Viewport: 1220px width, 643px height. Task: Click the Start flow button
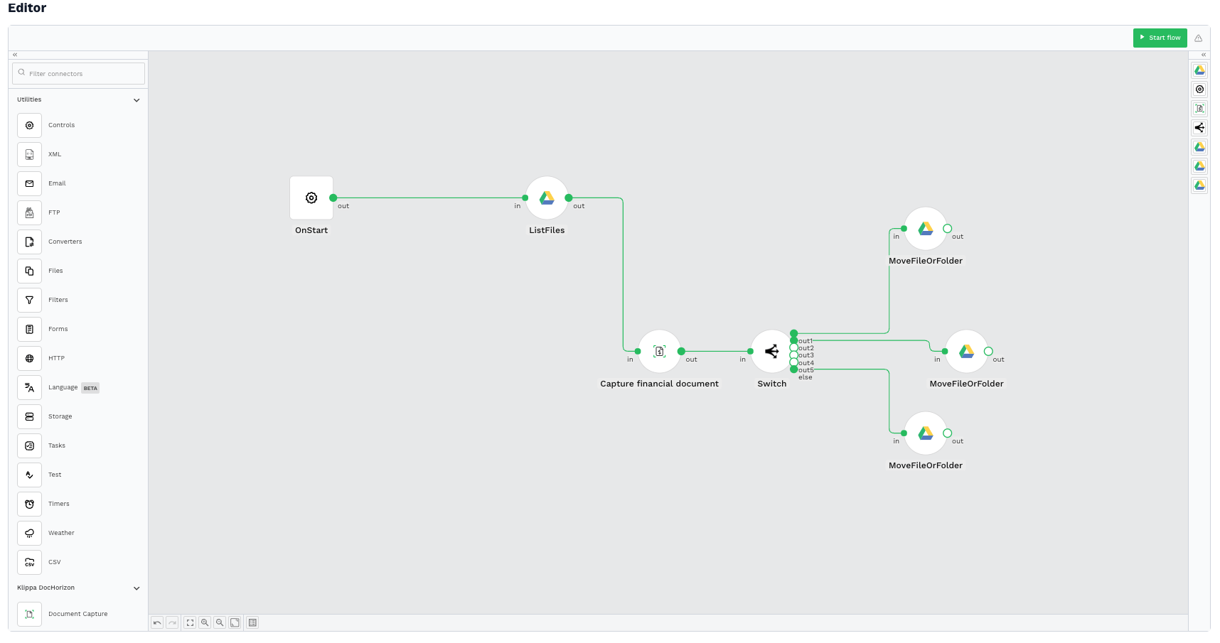[1160, 38]
